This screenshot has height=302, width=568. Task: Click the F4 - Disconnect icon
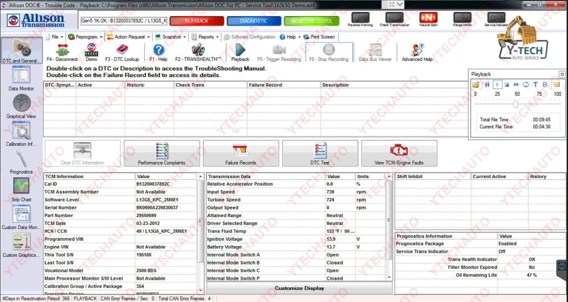click(62, 53)
